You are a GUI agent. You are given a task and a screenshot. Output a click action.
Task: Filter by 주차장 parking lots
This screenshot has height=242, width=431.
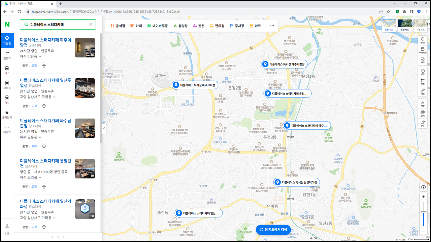tap(237, 26)
